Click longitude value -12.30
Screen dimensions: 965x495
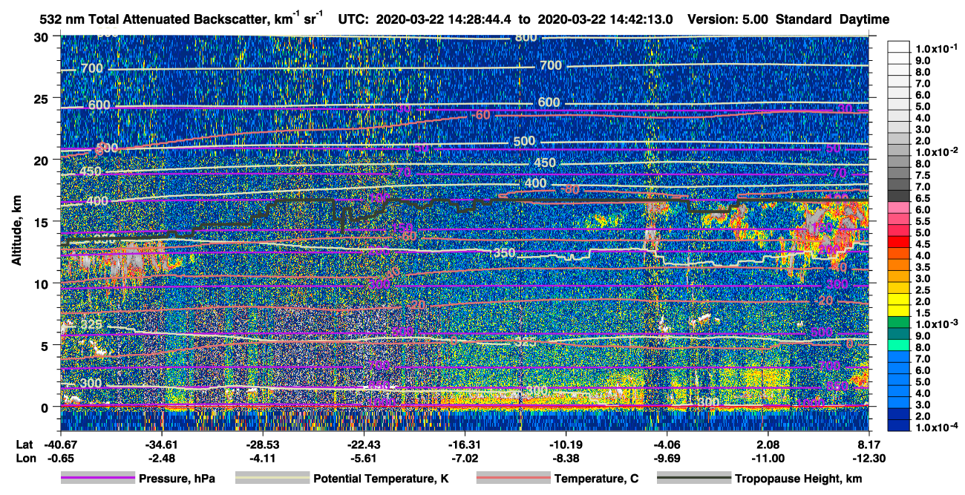[x=869, y=459]
